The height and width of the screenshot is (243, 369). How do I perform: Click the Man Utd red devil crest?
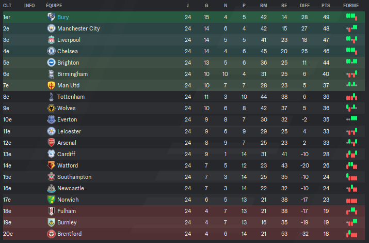[x=51, y=85]
